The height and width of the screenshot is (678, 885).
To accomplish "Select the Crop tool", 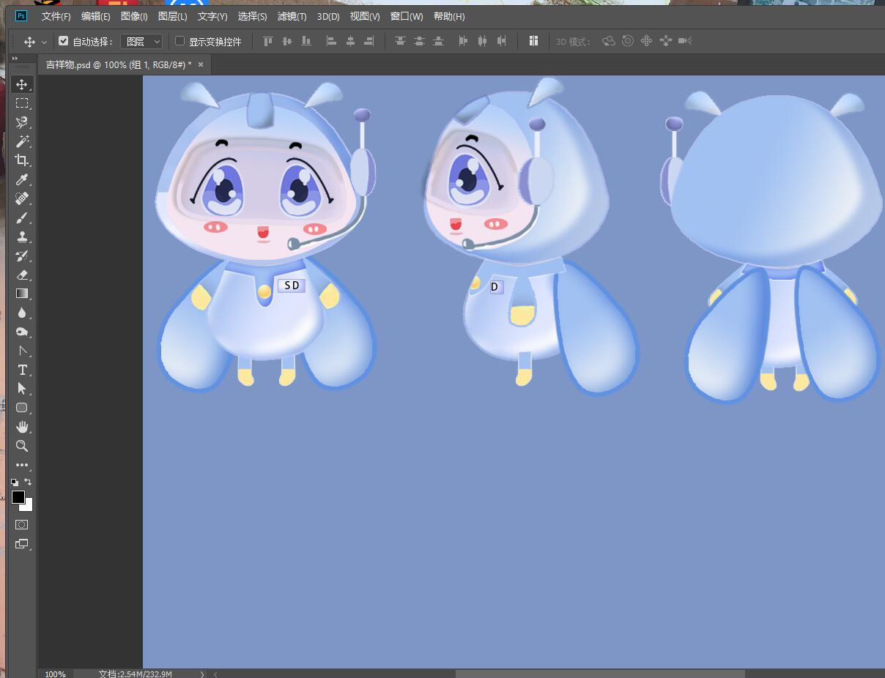I will pos(22,160).
